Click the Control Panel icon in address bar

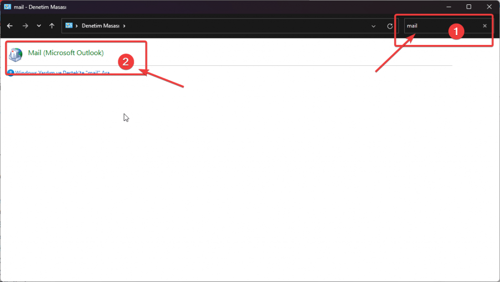click(x=69, y=26)
